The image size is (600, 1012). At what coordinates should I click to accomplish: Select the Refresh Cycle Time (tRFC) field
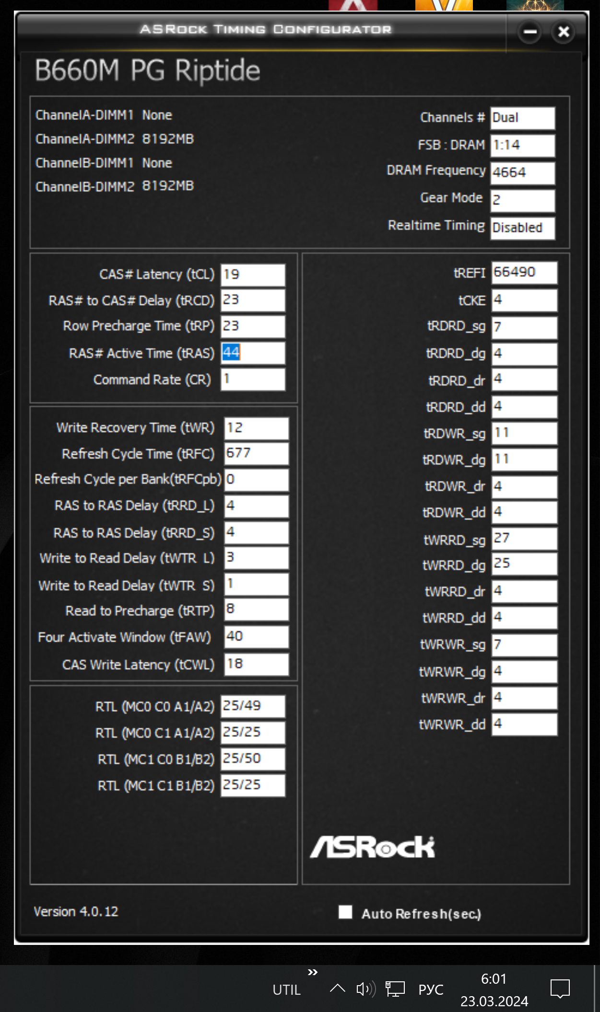click(x=257, y=454)
